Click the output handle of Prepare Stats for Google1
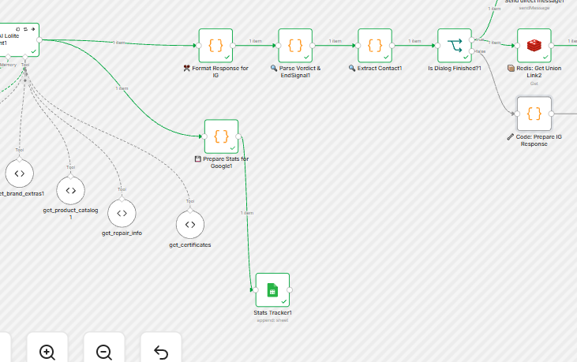 coord(238,136)
